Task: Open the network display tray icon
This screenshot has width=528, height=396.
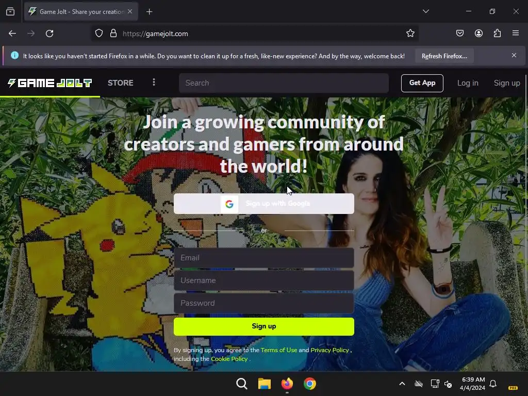Action: pos(435,384)
